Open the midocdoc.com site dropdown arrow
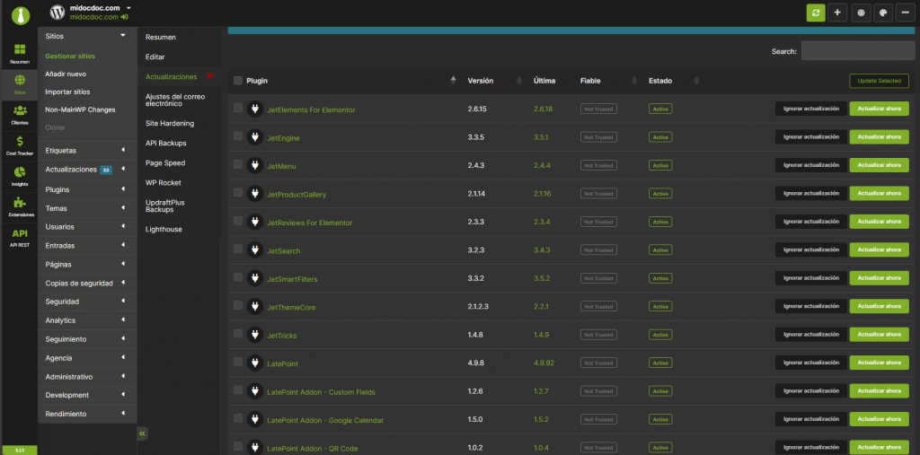This screenshot has height=455, width=920. (128, 7)
